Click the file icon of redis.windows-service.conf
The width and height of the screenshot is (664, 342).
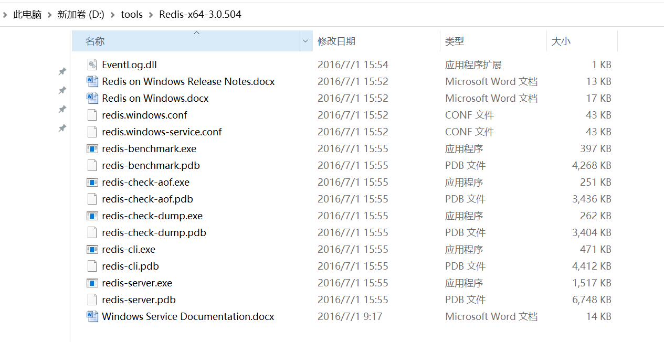92,132
